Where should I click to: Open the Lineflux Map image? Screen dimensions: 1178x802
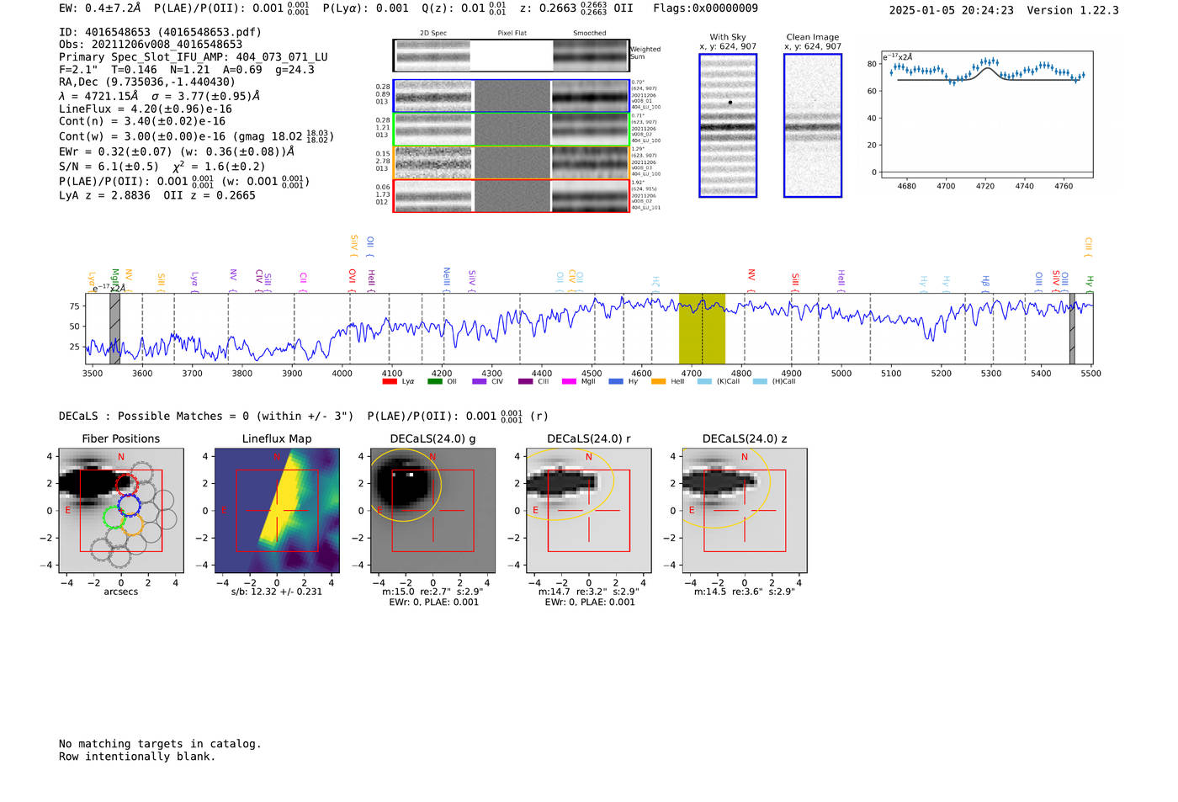pos(277,510)
